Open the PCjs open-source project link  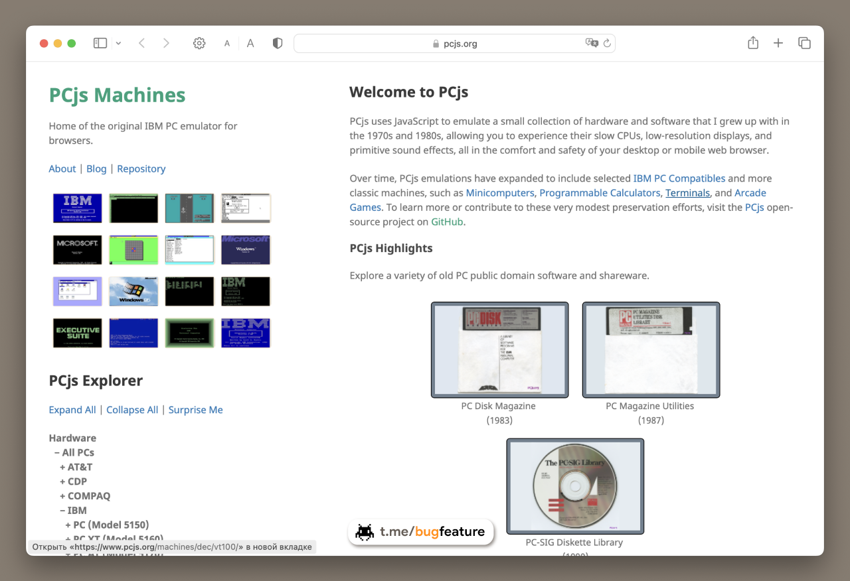(754, 208)
